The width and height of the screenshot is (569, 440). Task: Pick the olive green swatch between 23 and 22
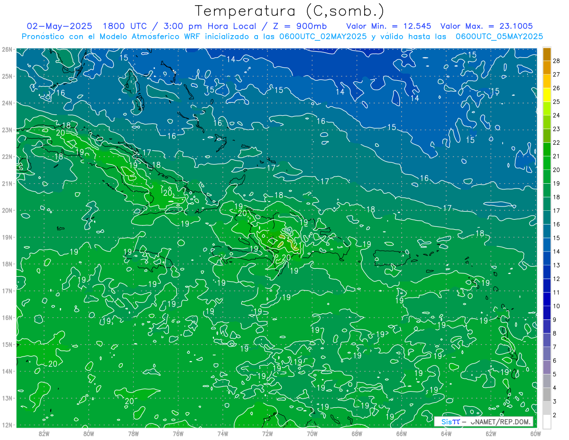pyautogui.click(x=547, y=136)
